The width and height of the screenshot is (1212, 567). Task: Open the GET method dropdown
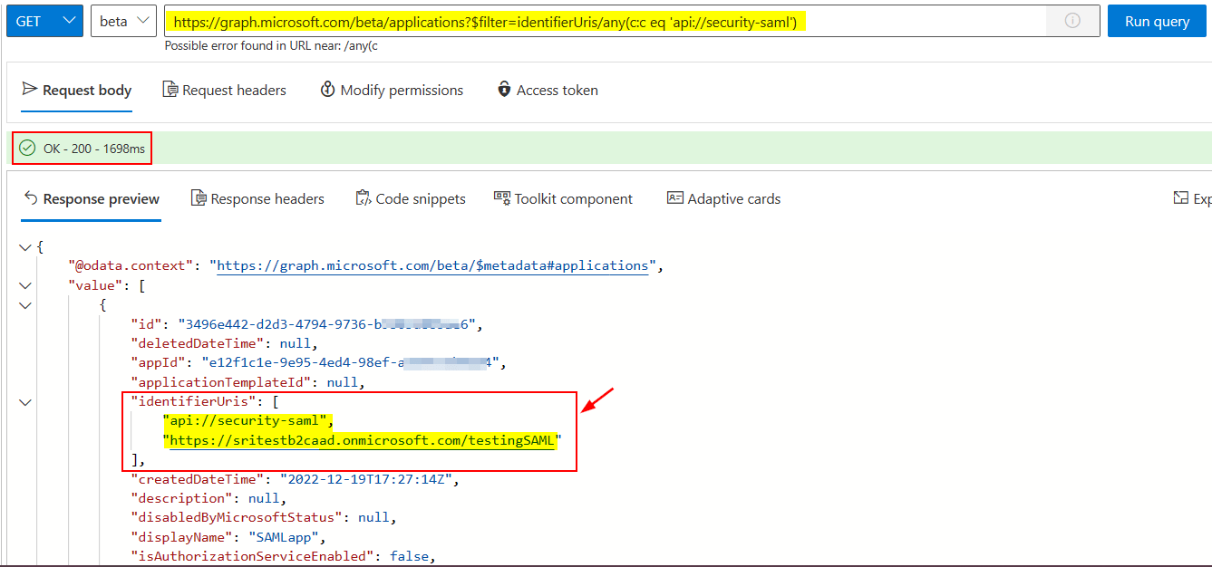44,20
